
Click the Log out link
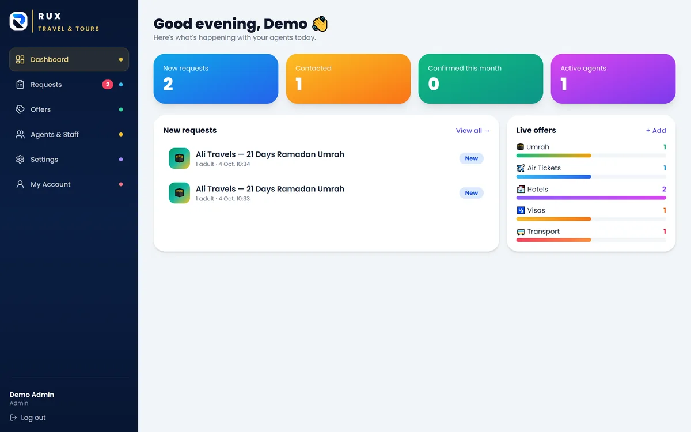coord(28,418)
